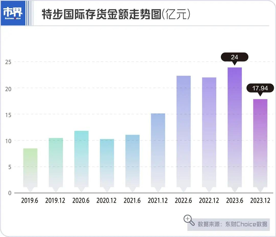The width and height of the screenshot is (276, 237).
Task: Click the 2023.6 axis label
Action: click(x=235, y=201)
